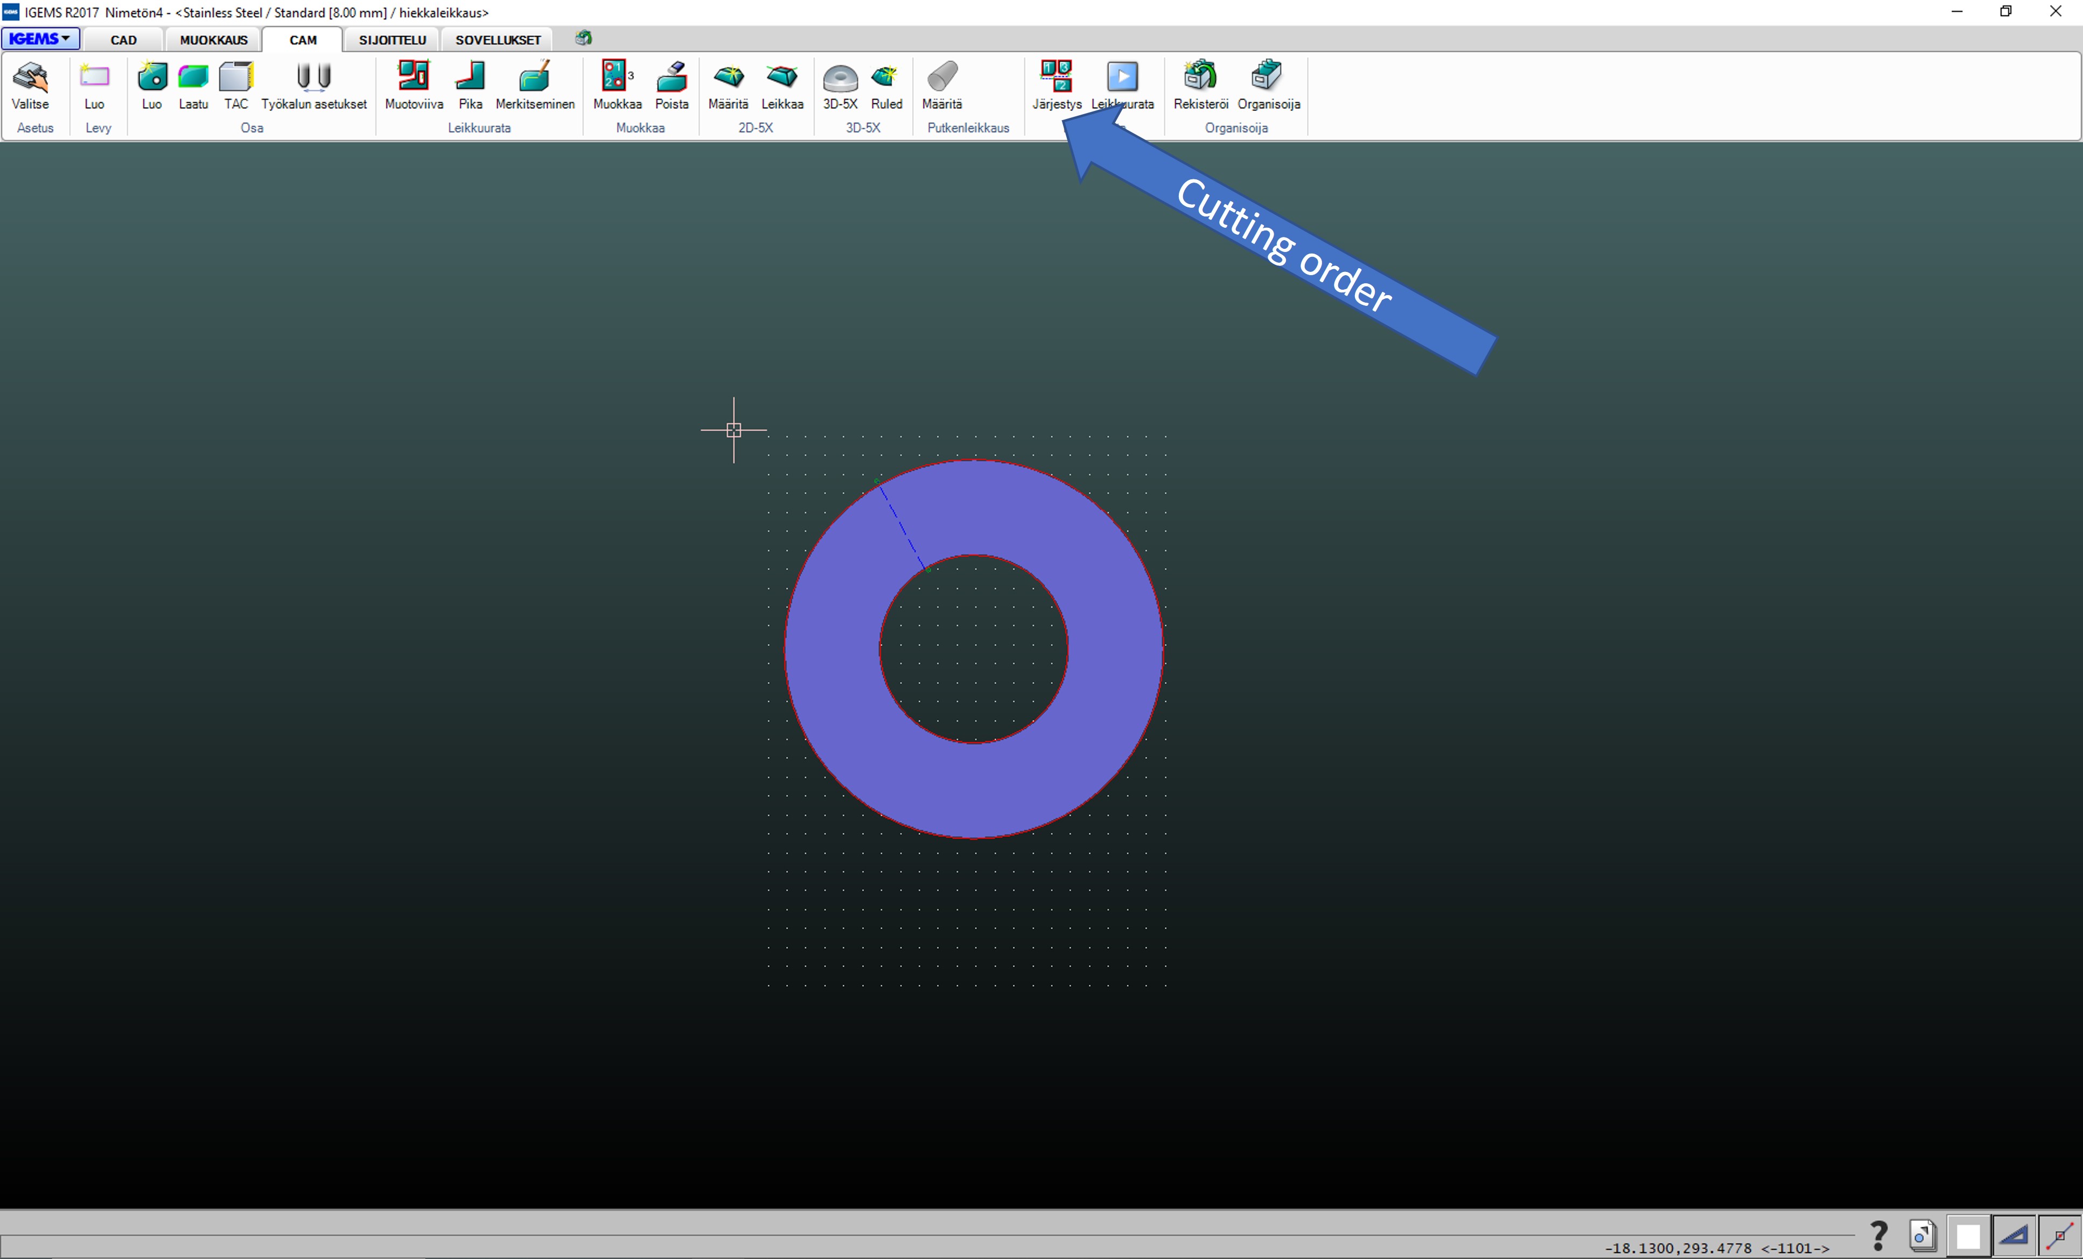2083x1259 pixels.
Task: Open the Organisoija tool
Action: click(x=1269, y=86)
